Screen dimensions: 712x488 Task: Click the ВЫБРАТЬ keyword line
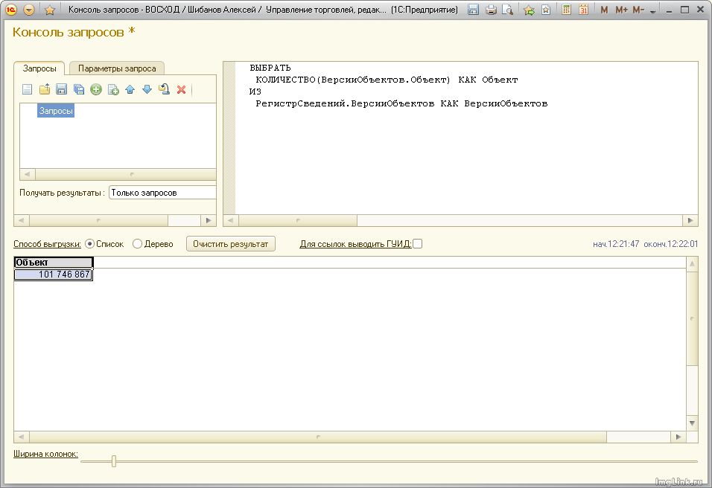(x=270, y=68)
